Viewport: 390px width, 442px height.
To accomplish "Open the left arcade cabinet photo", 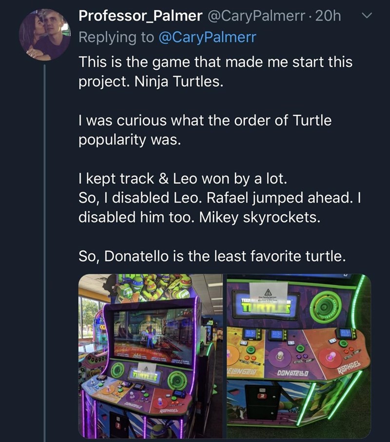I will 150,356.
